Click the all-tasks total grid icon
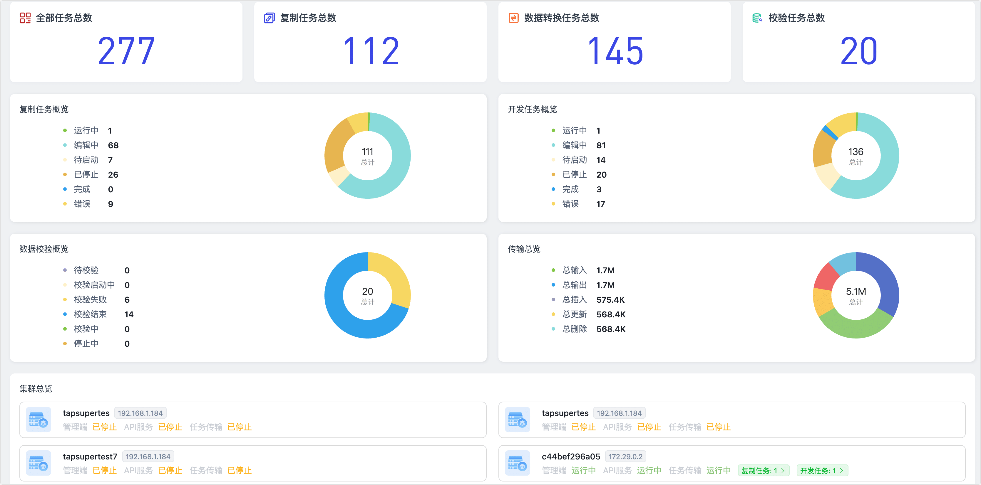981x485 pixels. coord(25,18)
